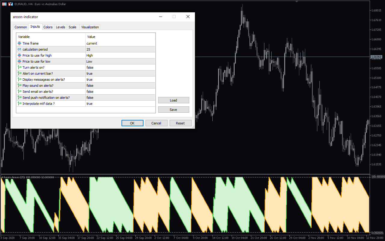Toggle Send email on alerts? value
The height and width of the screenshot is (241, 385).
(120, 92)
